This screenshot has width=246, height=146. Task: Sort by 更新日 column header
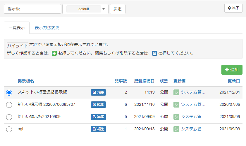click(234, 81)
